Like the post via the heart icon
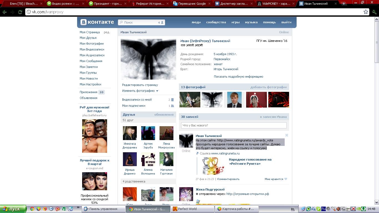 coord(286,179)
